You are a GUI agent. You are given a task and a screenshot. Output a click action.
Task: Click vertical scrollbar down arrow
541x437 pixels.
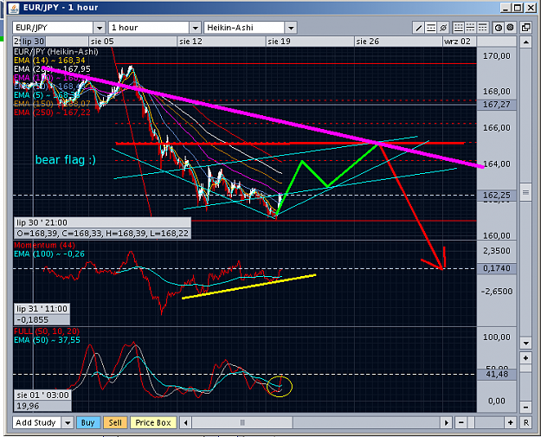point(525,343)
